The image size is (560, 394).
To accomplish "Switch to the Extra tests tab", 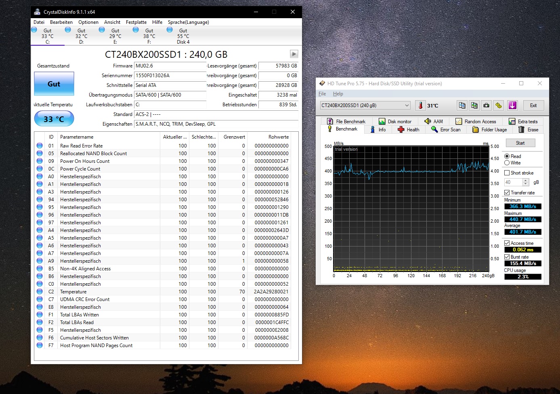I will pyautogui.click(x=523, y=121).
